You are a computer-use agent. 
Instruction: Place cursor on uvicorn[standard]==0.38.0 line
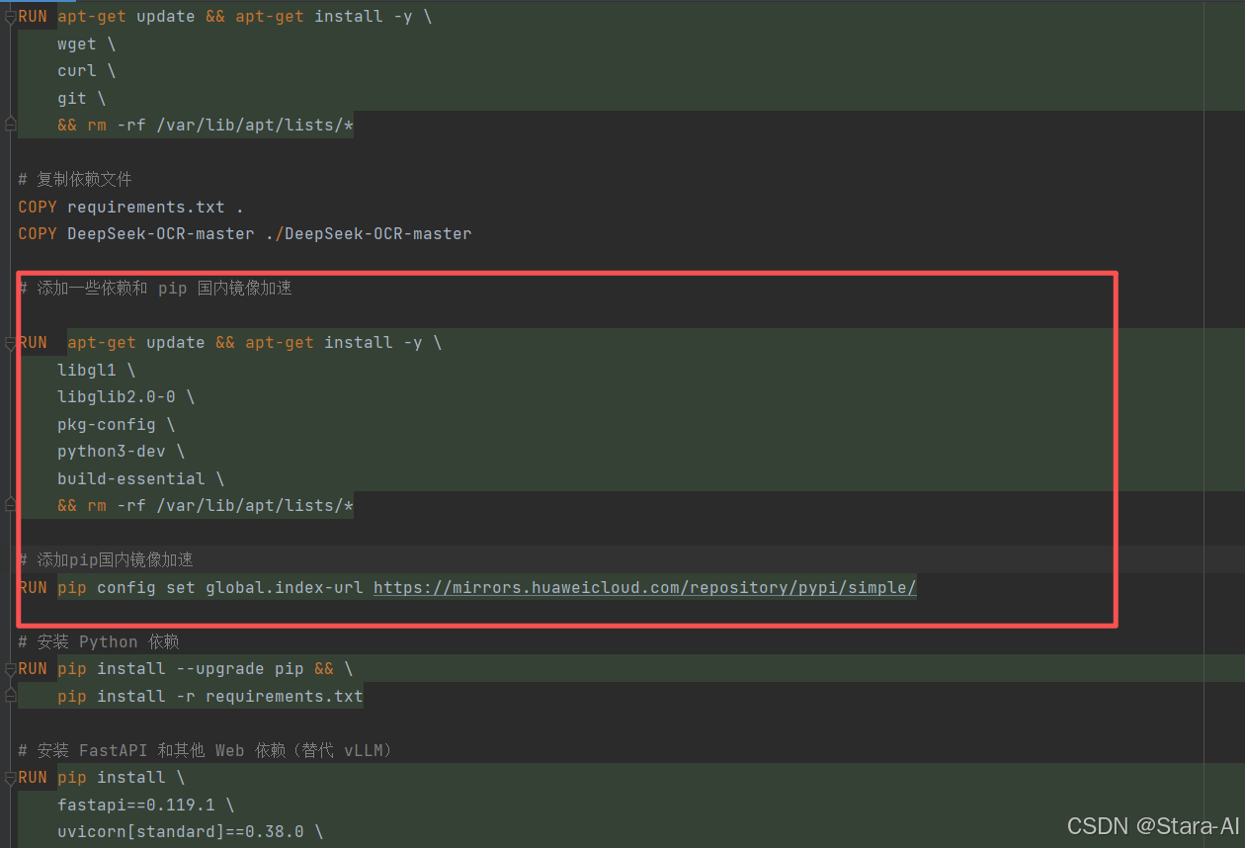(x=190, y=832)
